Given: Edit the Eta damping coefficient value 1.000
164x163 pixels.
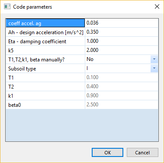Looking at the screenshot, I should 122,41.
